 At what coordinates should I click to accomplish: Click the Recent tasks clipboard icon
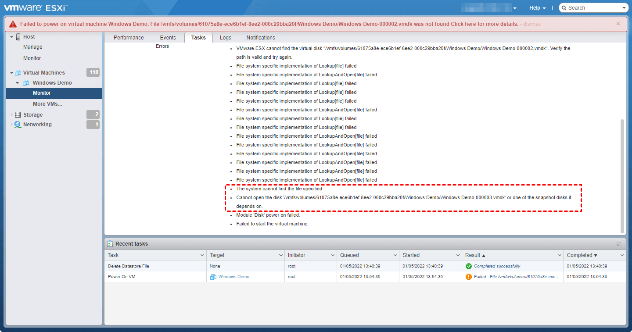pos(110,244)
